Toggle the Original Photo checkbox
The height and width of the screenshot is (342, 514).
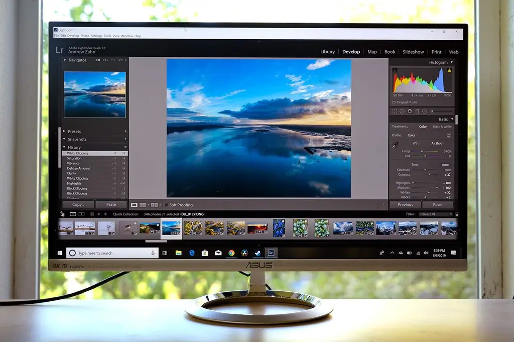pos(394,102)
